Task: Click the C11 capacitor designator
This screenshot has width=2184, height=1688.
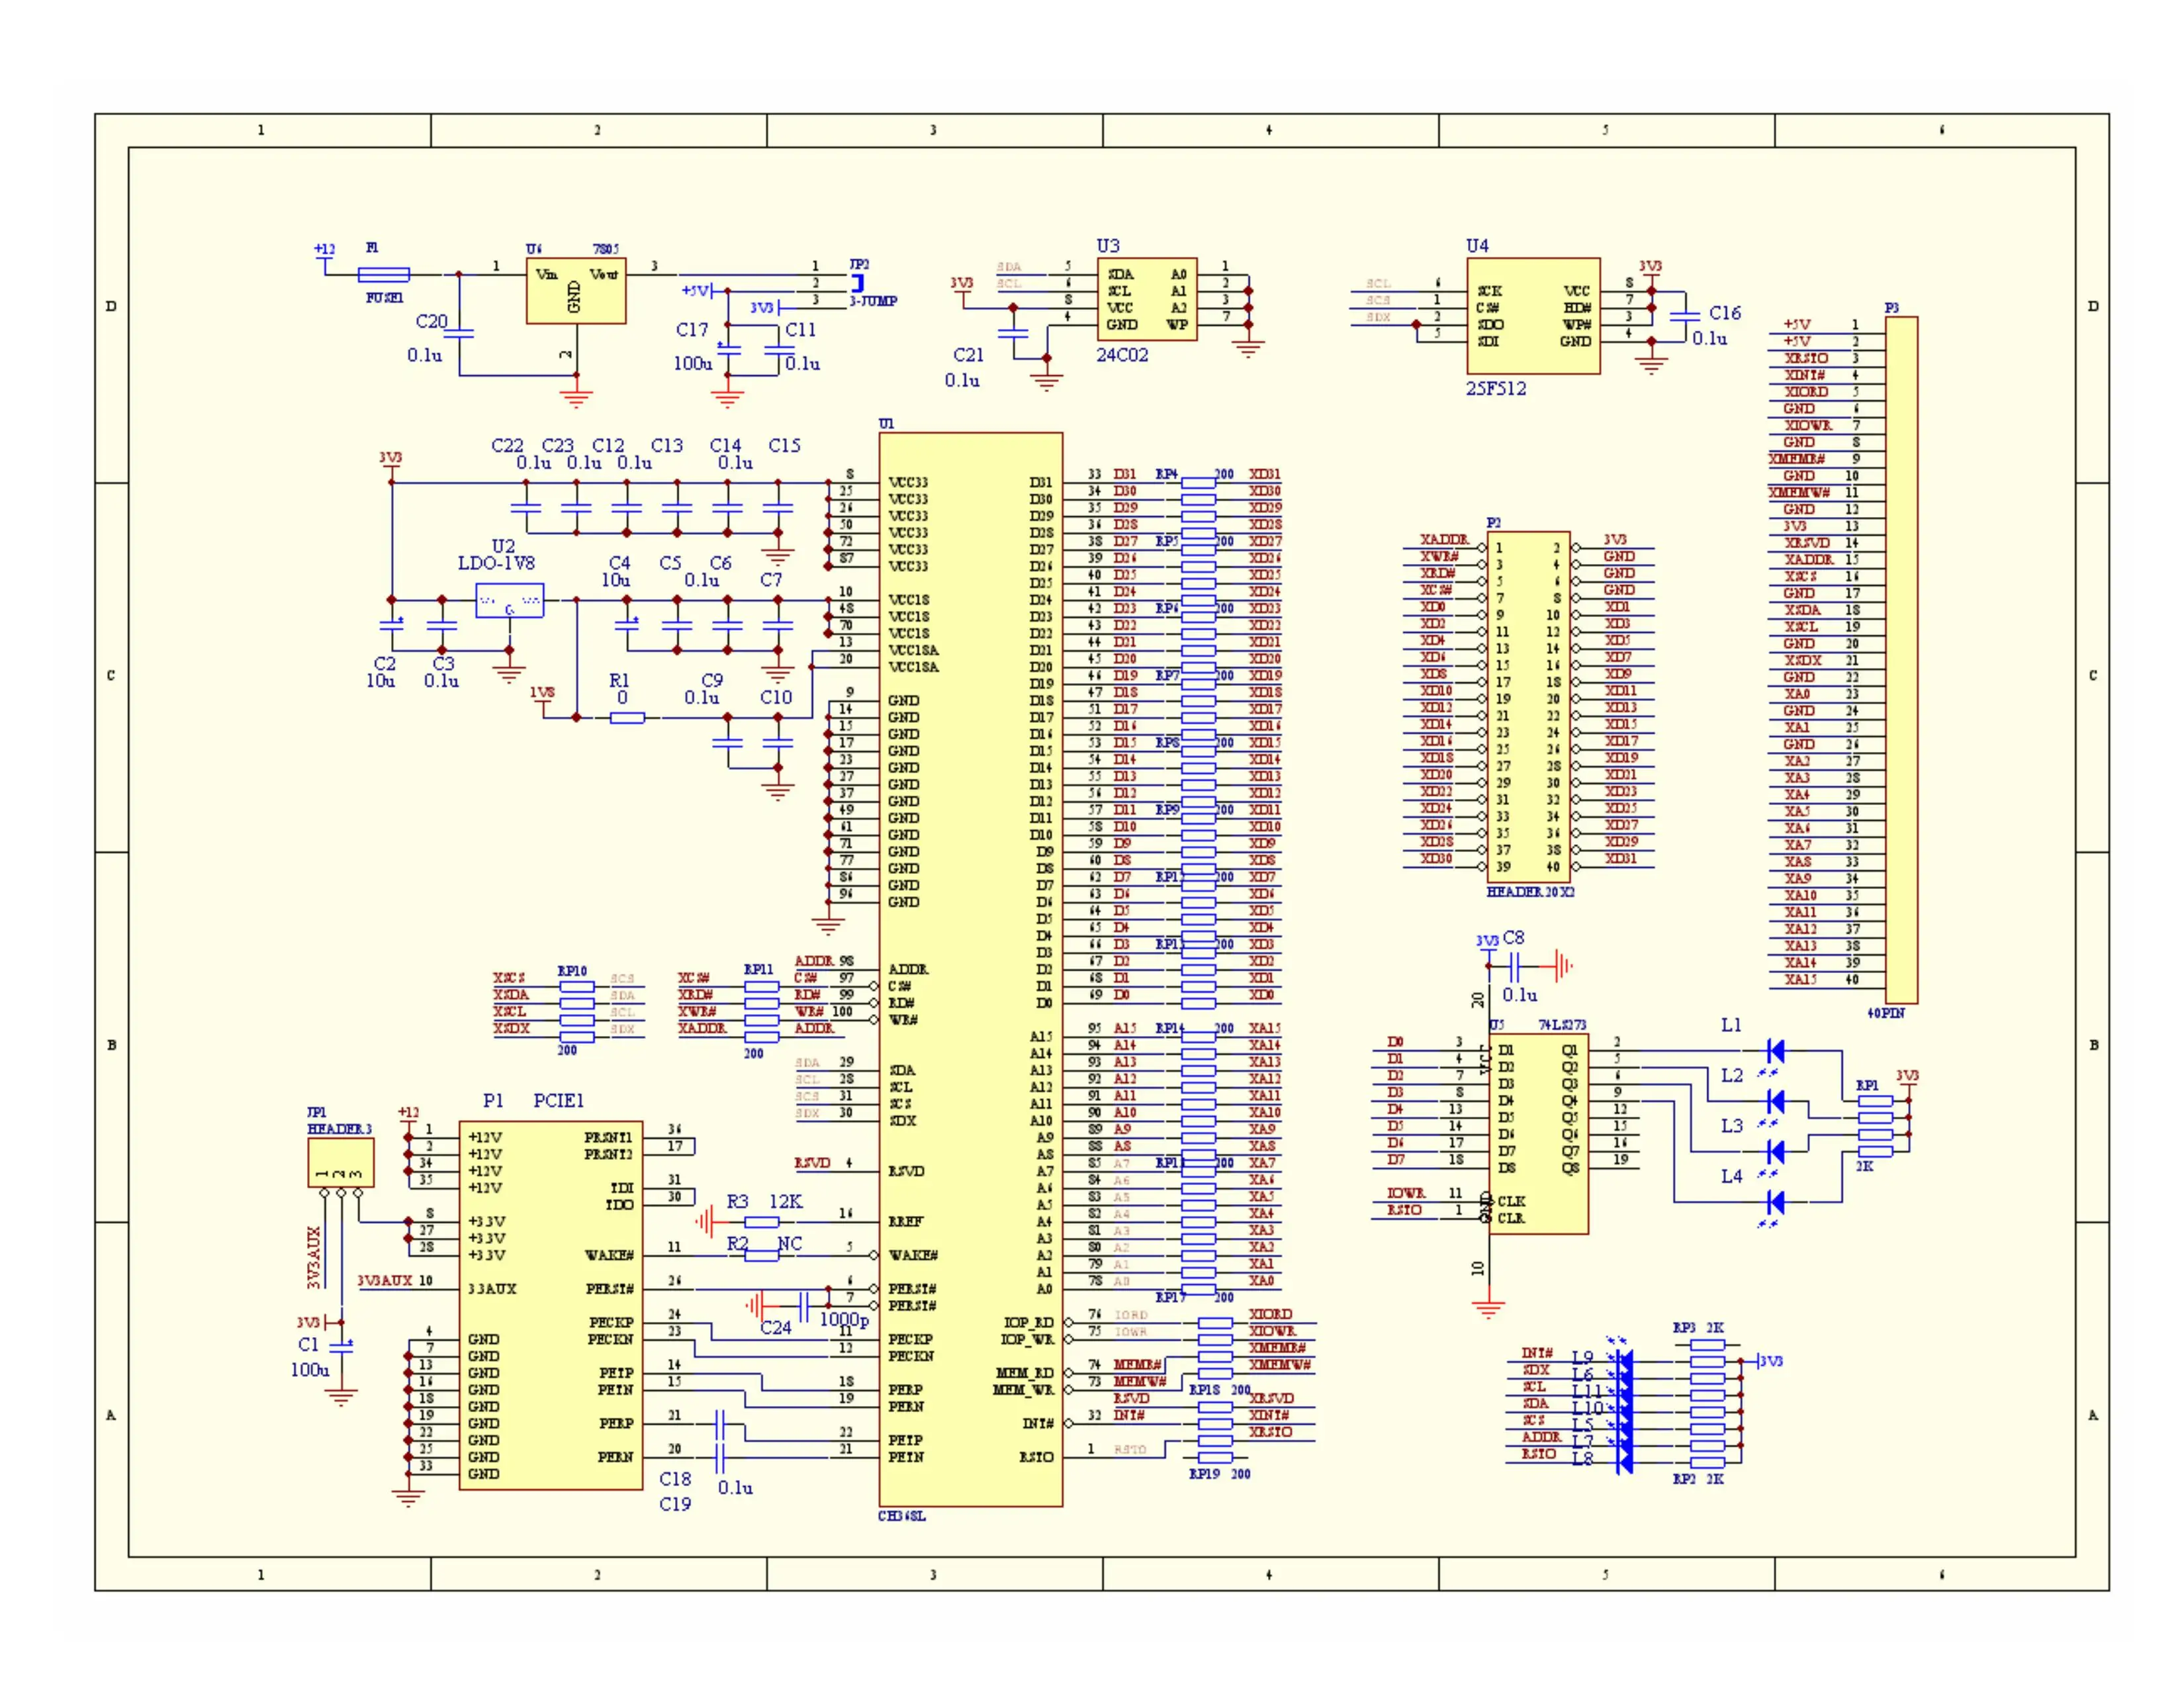Action: (800, 330)
